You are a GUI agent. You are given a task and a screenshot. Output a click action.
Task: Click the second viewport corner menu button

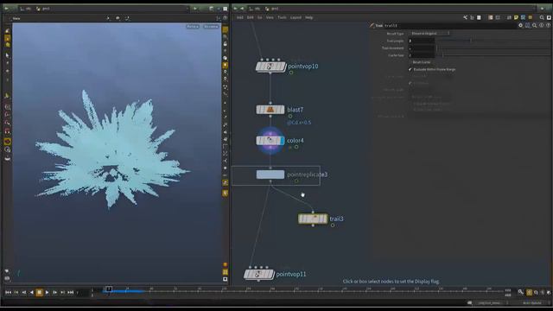211,27
